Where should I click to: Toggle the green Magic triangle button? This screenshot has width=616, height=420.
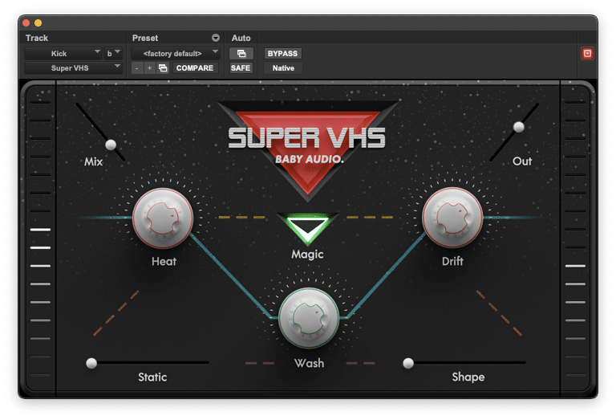307,228
